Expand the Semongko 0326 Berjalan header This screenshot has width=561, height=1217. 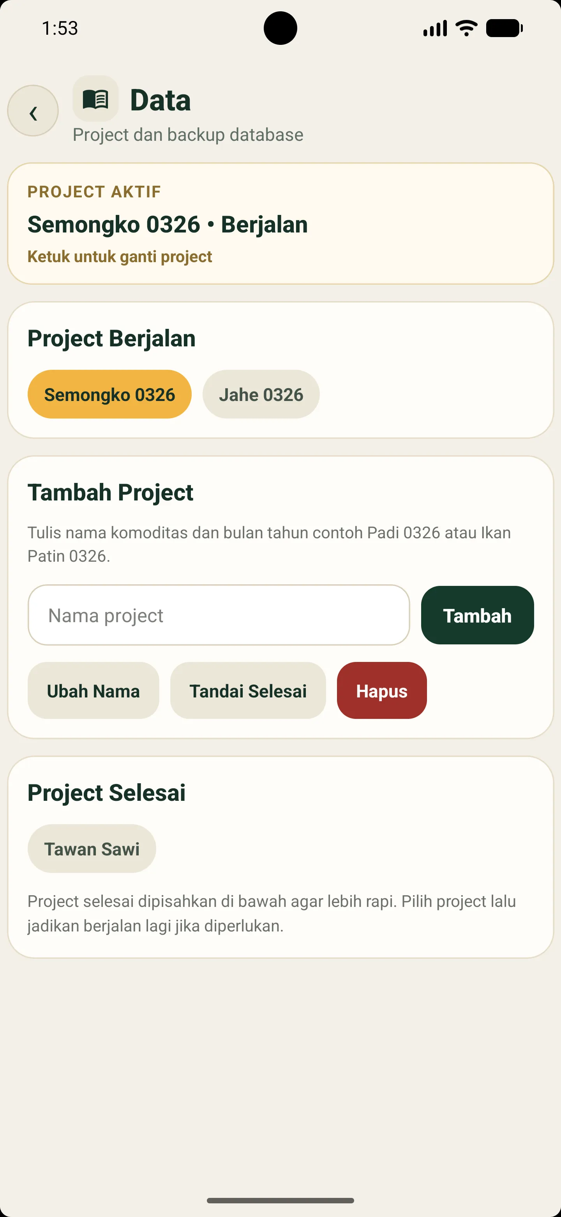click(x=167, y=224)
